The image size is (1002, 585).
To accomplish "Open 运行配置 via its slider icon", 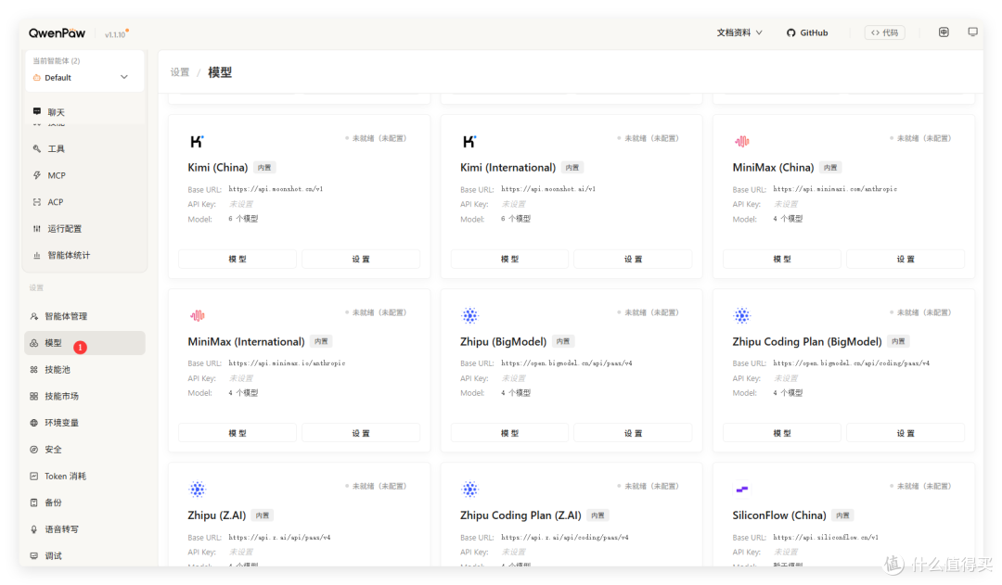I will pos(36,229).
